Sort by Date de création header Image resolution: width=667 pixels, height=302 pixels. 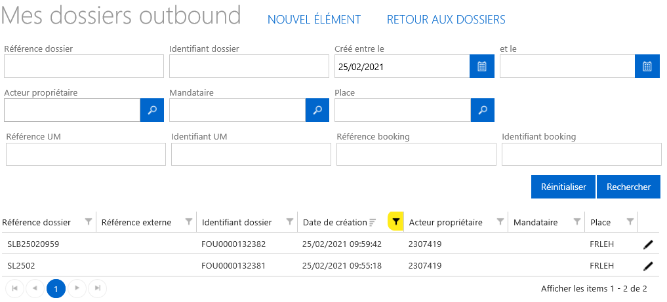(x=334, y=222)
